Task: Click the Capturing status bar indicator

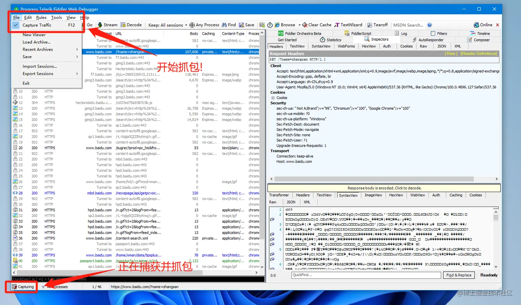Action: pos(23,287)
